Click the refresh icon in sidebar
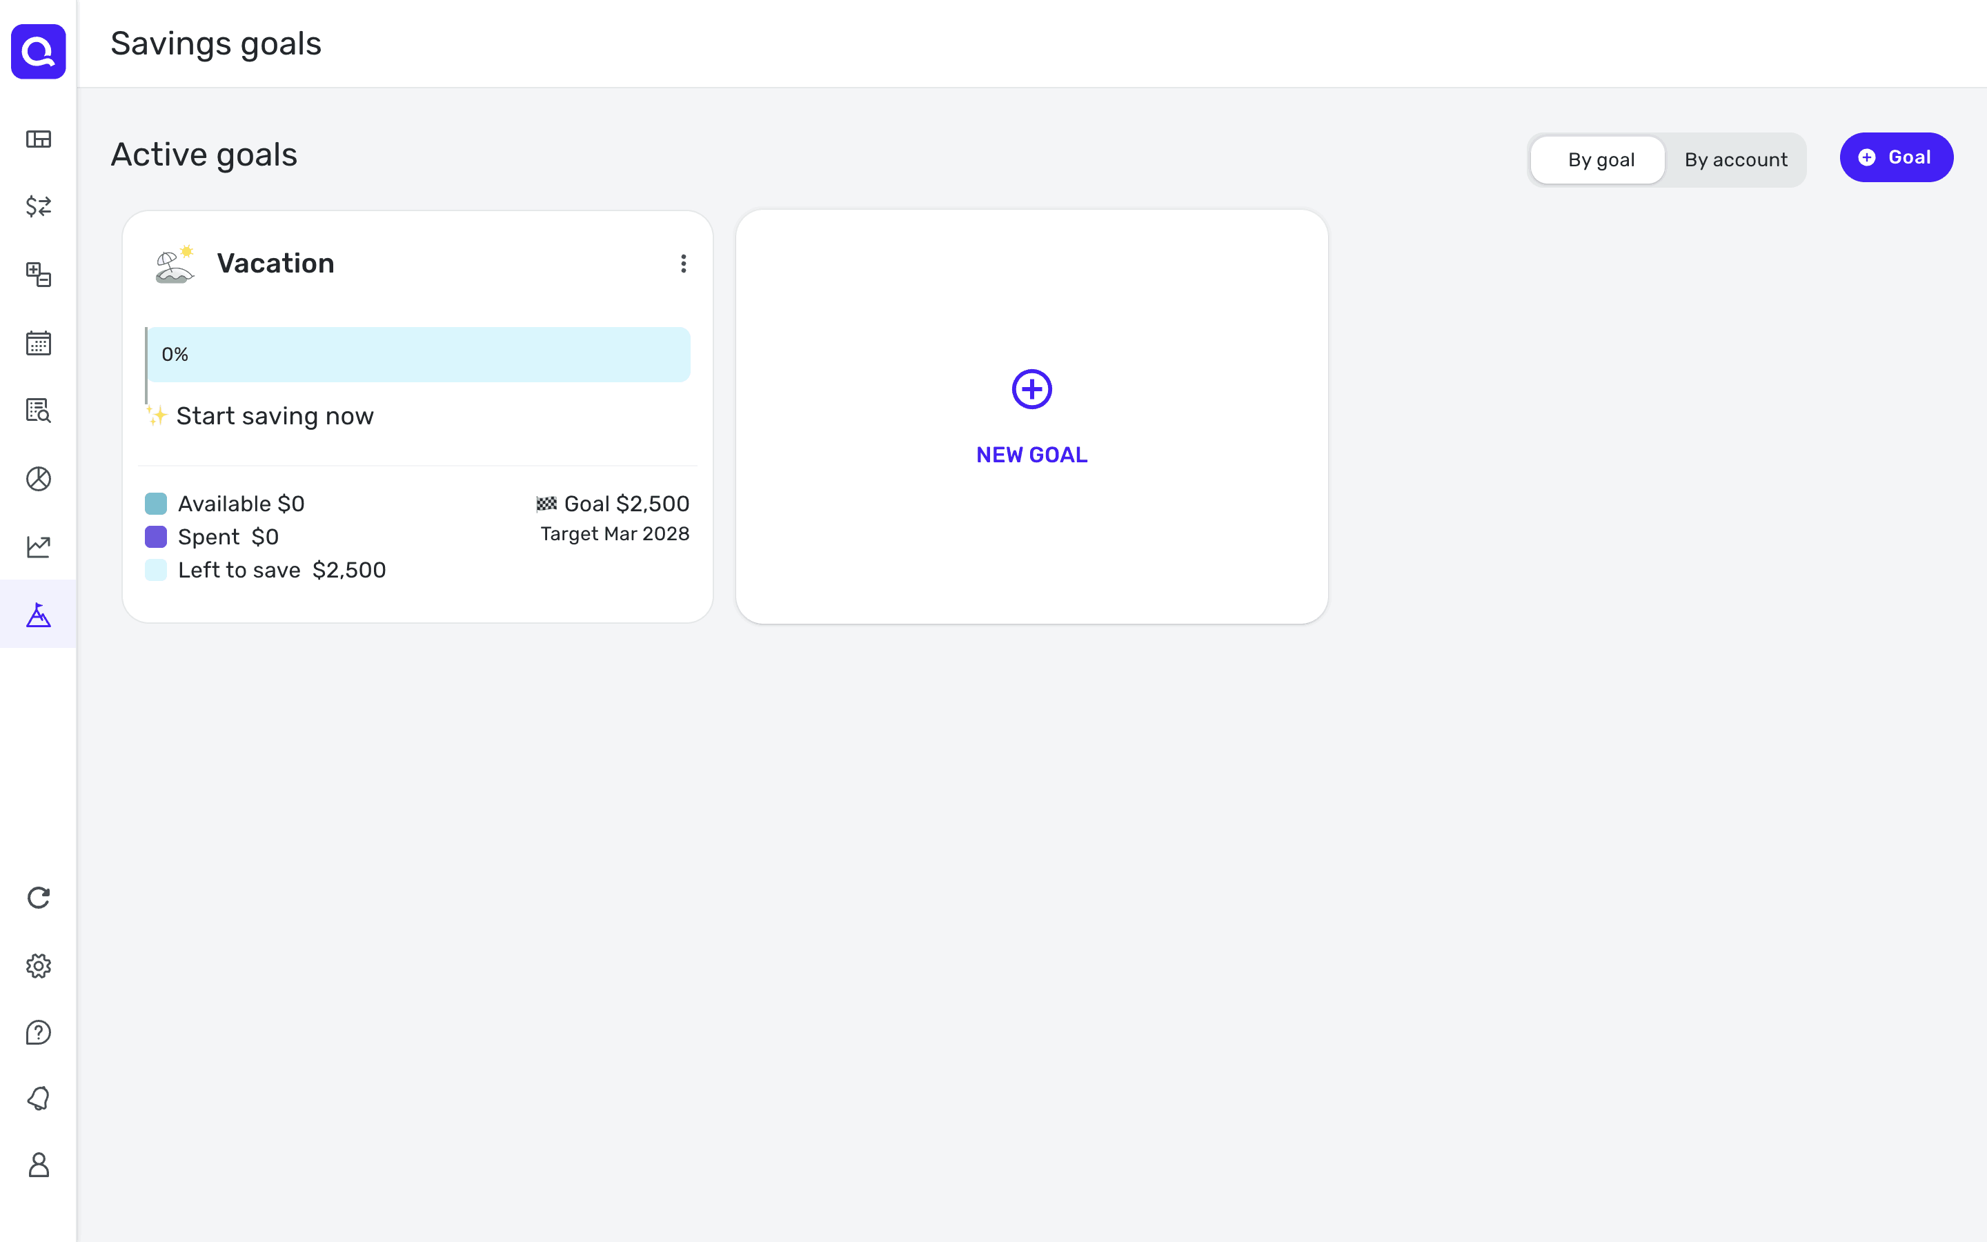 click(x=39, y=898)
